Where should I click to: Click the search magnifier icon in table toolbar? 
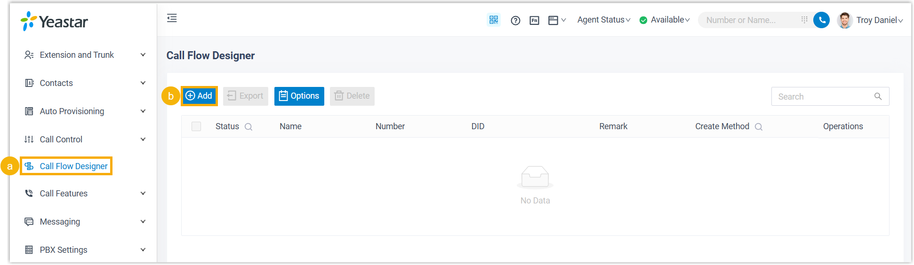[x=878, y=96]
